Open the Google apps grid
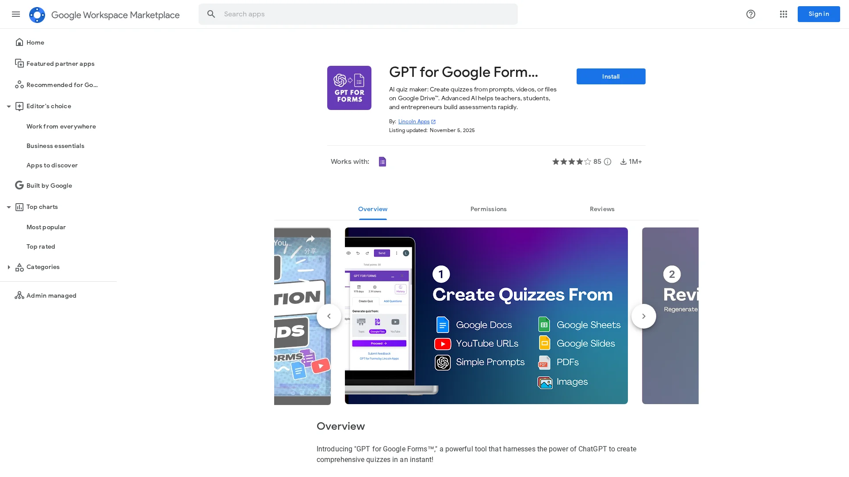The width and height of the screenshot is (849, 477). coord(784,14)
